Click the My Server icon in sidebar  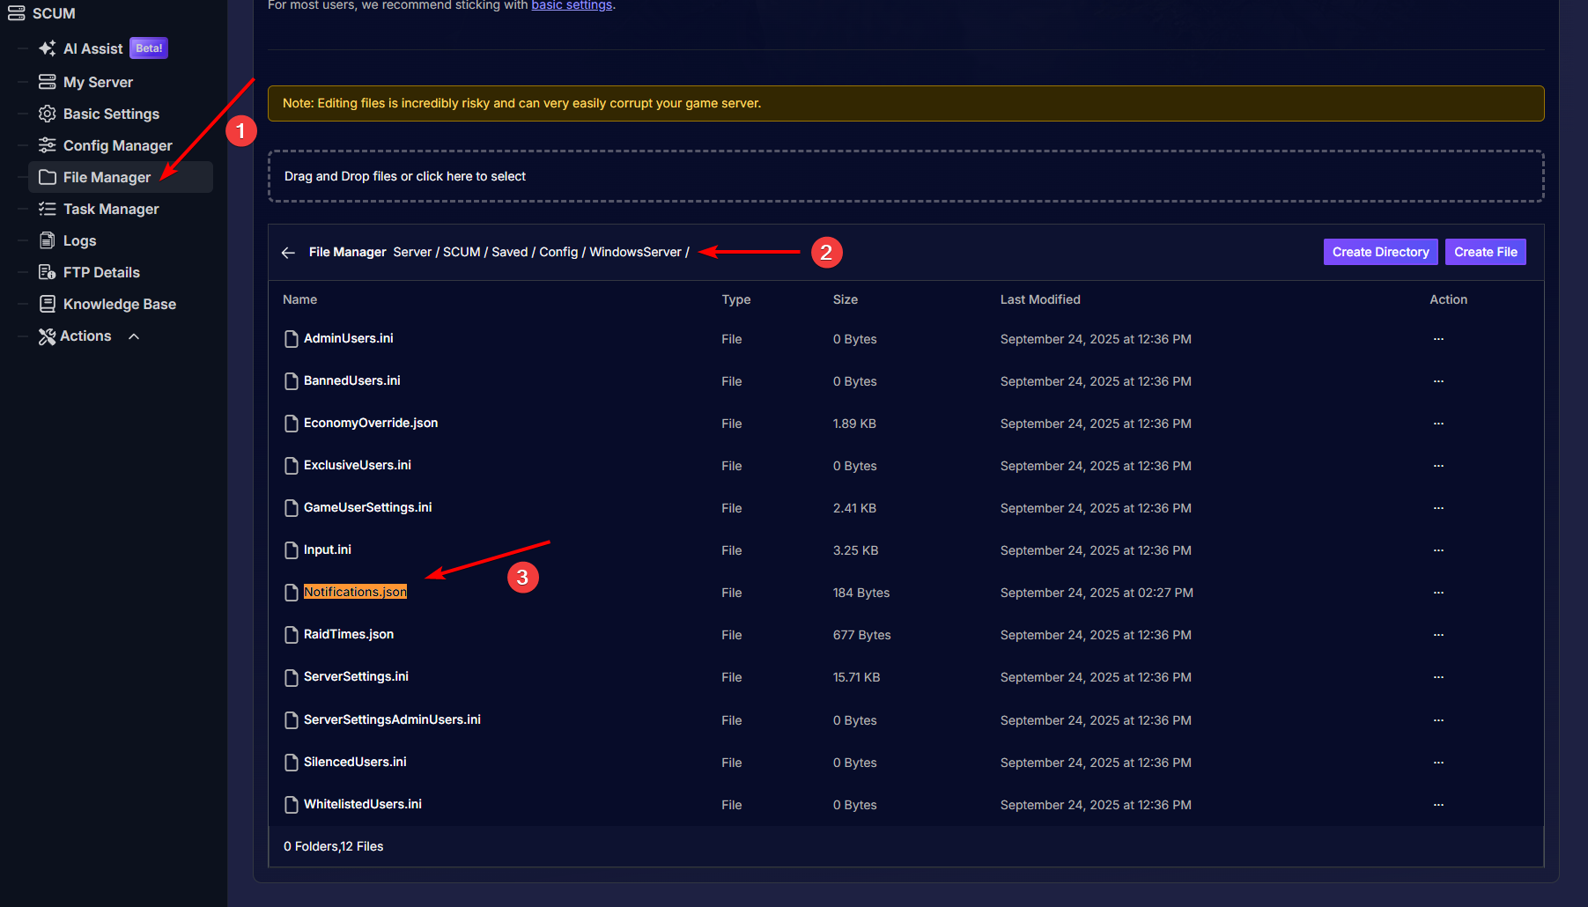pos(48,82)
